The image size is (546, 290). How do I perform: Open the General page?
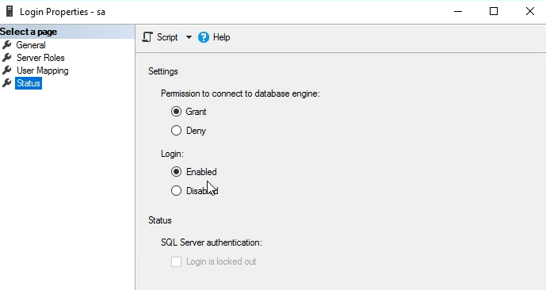[x=31, y=45]
